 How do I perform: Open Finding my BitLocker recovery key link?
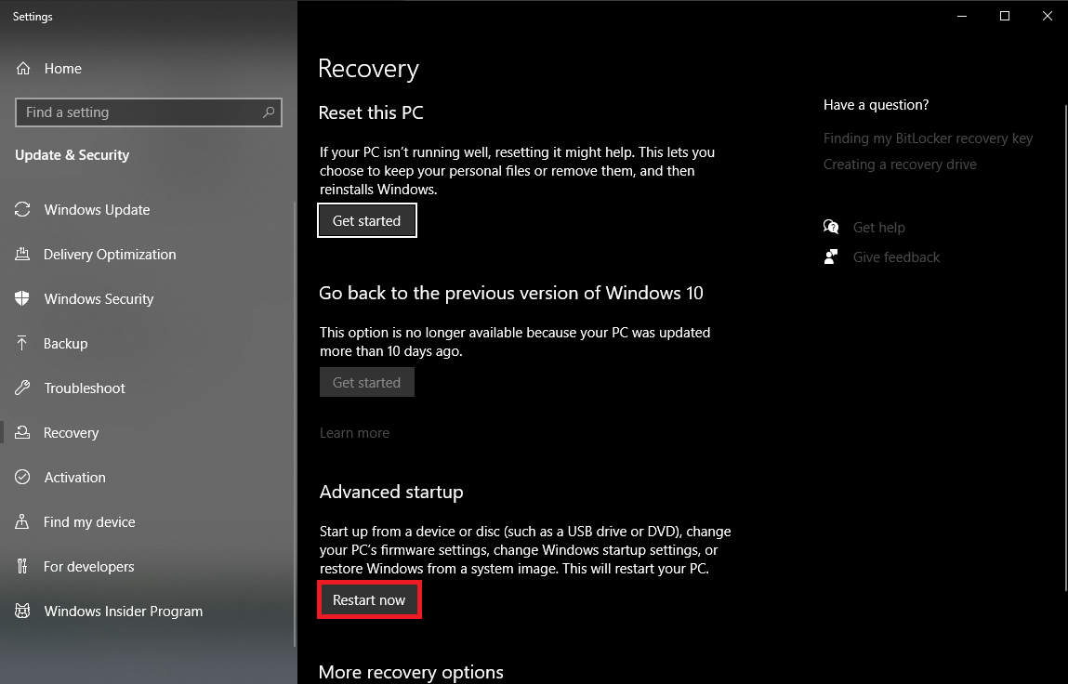pos(928,138)
